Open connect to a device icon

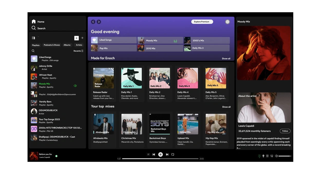tap(272, 156)
